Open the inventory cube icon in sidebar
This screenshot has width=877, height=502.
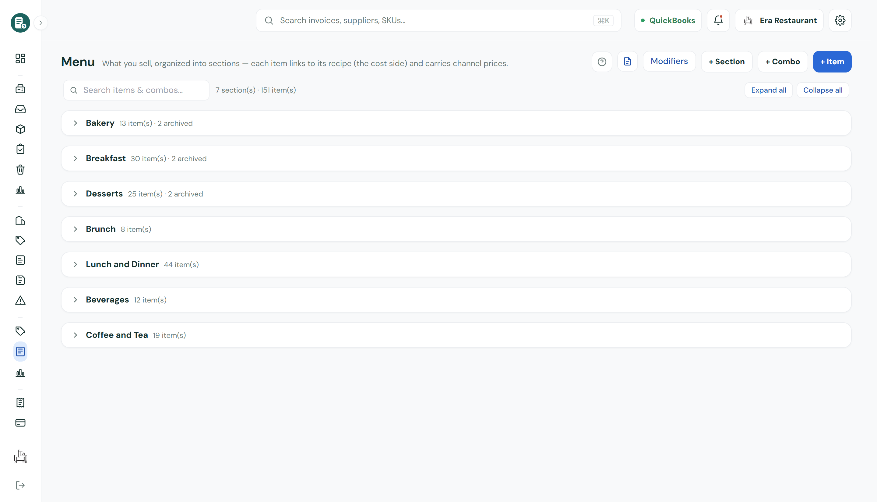[20, 129]
